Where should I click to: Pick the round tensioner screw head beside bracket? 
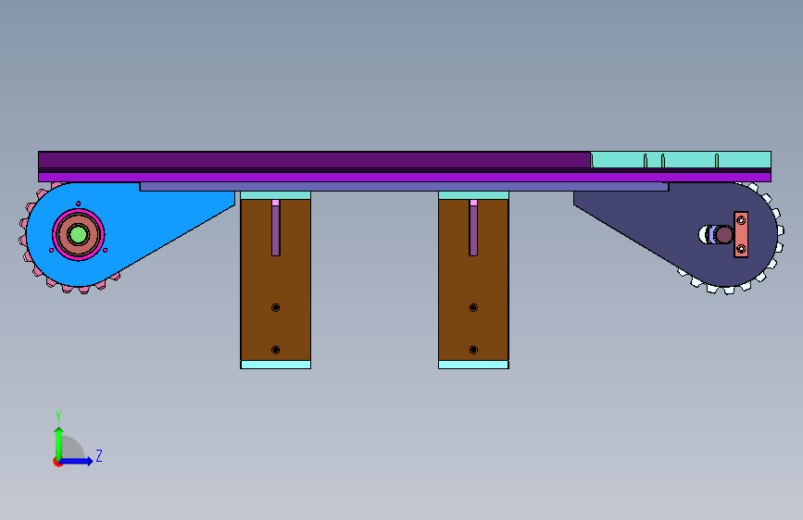pos(723,235)
